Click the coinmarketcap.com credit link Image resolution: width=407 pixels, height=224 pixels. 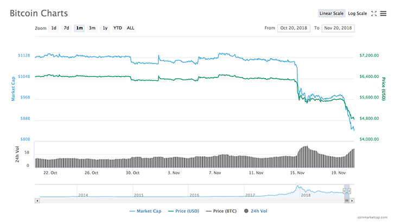(372, 217)
